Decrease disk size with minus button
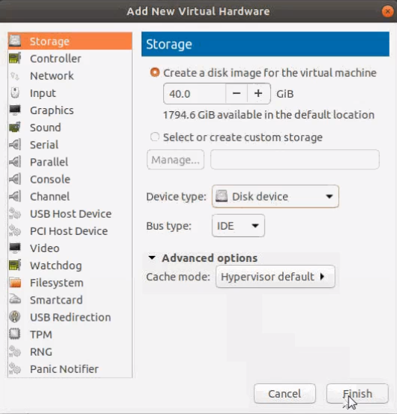Image resolution: width=397 pixels, height=414 pixels. [x=236, y=93]
